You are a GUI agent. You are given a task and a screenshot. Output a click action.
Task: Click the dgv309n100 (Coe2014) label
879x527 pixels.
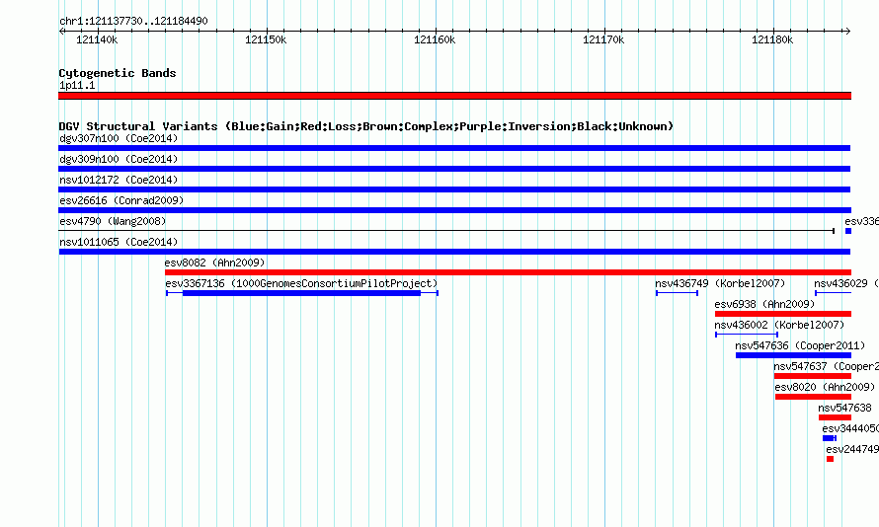pos(119,159)
